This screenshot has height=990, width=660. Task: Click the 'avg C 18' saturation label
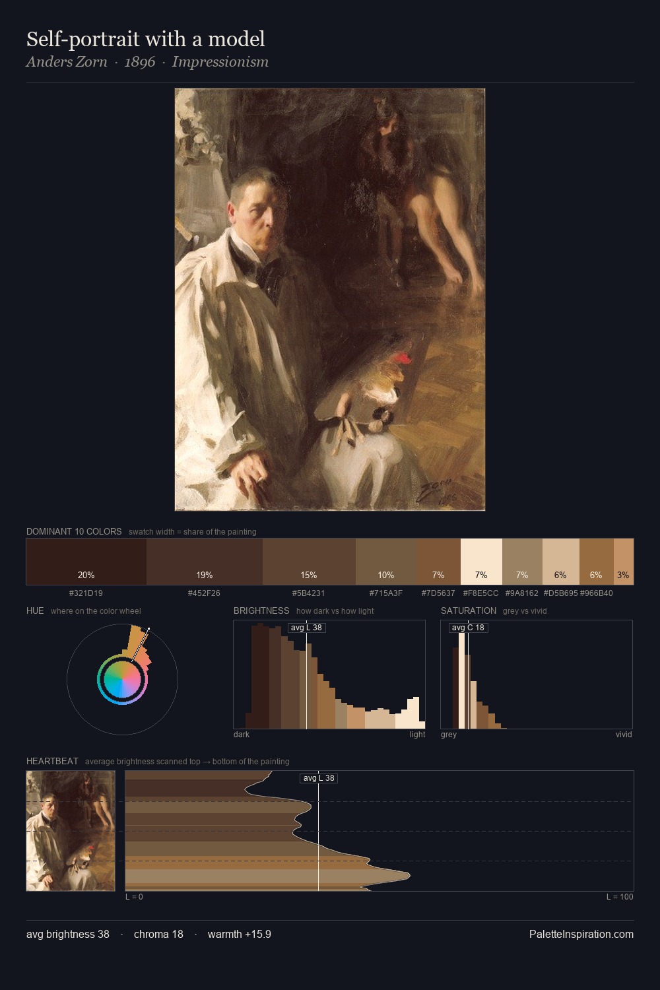pyautogui.click(x=468, y=628)
